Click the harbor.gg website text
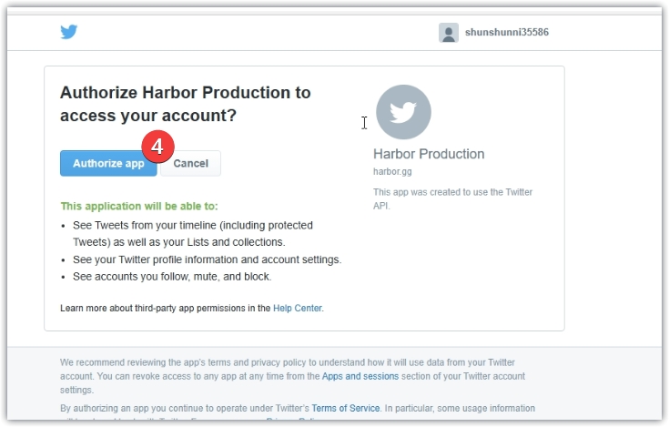 pos(392,171)
